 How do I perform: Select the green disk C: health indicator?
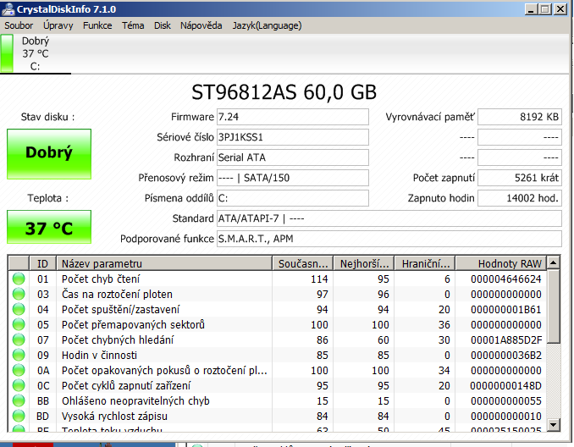[x=8, y=54]
